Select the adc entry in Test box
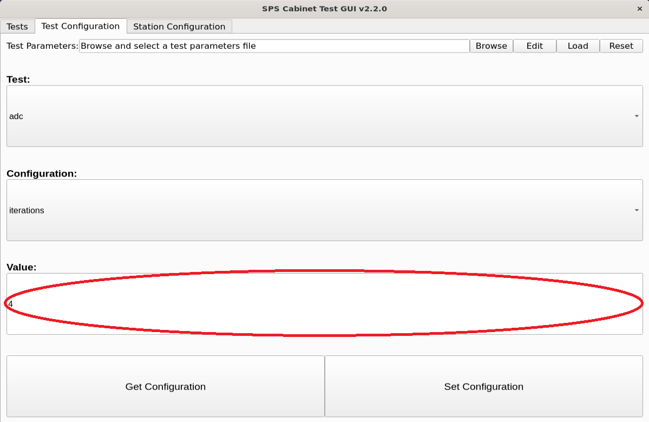Image resolution: width=649 pixels, height=422 pixels. 16,116
